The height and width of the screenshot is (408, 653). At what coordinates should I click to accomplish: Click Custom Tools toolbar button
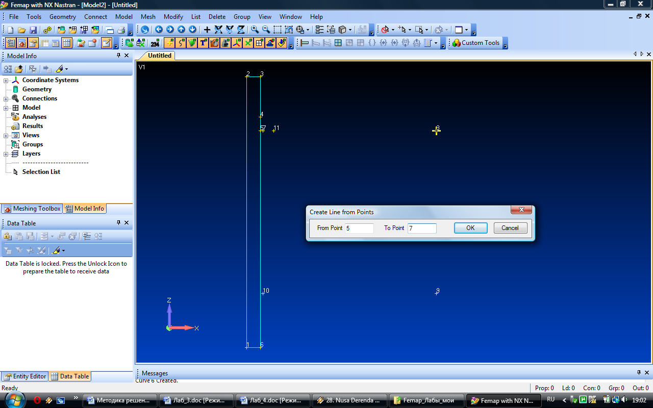click(476, 43)
